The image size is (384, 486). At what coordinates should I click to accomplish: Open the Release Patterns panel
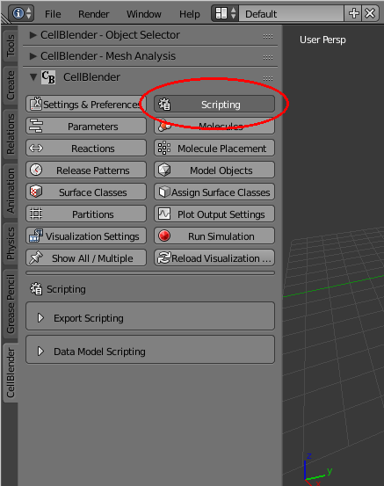pos(86,170)
